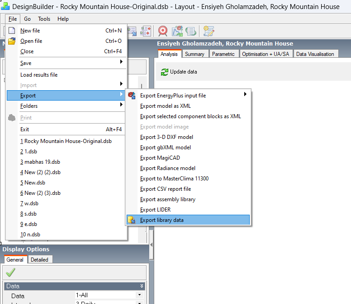Choose Export MagiCAD
This screenshot has width=351, height=304.
188,158
